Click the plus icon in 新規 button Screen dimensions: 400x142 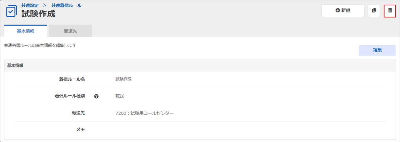338,10
